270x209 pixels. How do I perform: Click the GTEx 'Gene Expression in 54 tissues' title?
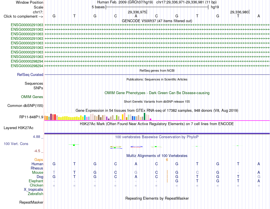click(x=157, y=110)
